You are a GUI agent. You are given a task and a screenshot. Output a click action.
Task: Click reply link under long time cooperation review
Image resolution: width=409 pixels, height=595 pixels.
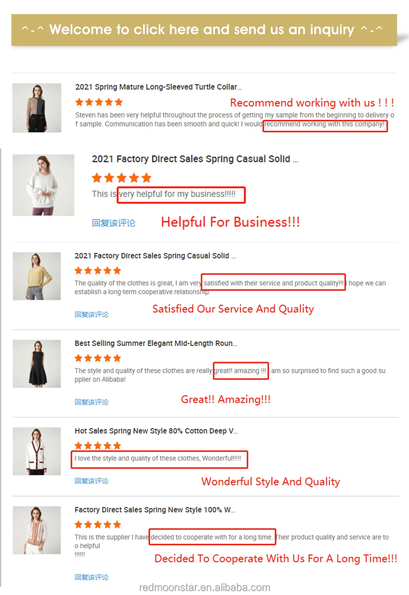click(x=91, y=577)
